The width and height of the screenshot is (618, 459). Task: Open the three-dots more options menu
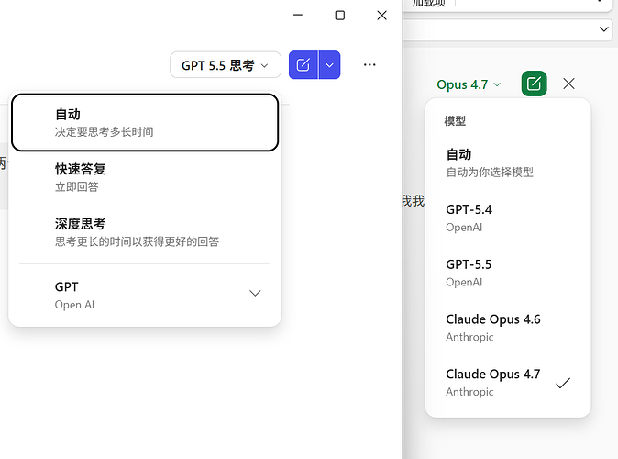pyautogui.click(x=370, y=65)
